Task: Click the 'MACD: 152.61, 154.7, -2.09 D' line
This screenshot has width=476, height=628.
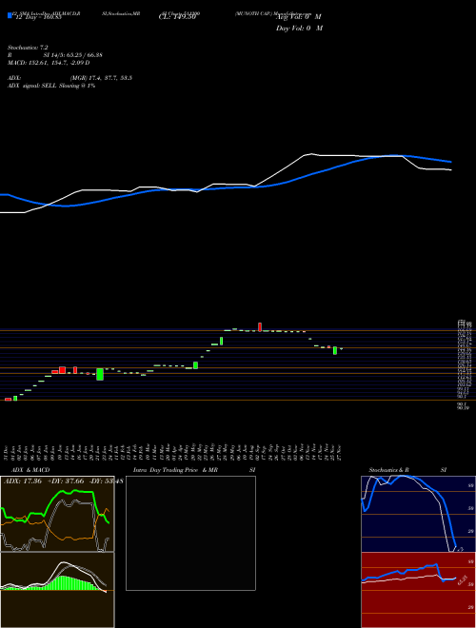Action: click(x=49, y=63)
